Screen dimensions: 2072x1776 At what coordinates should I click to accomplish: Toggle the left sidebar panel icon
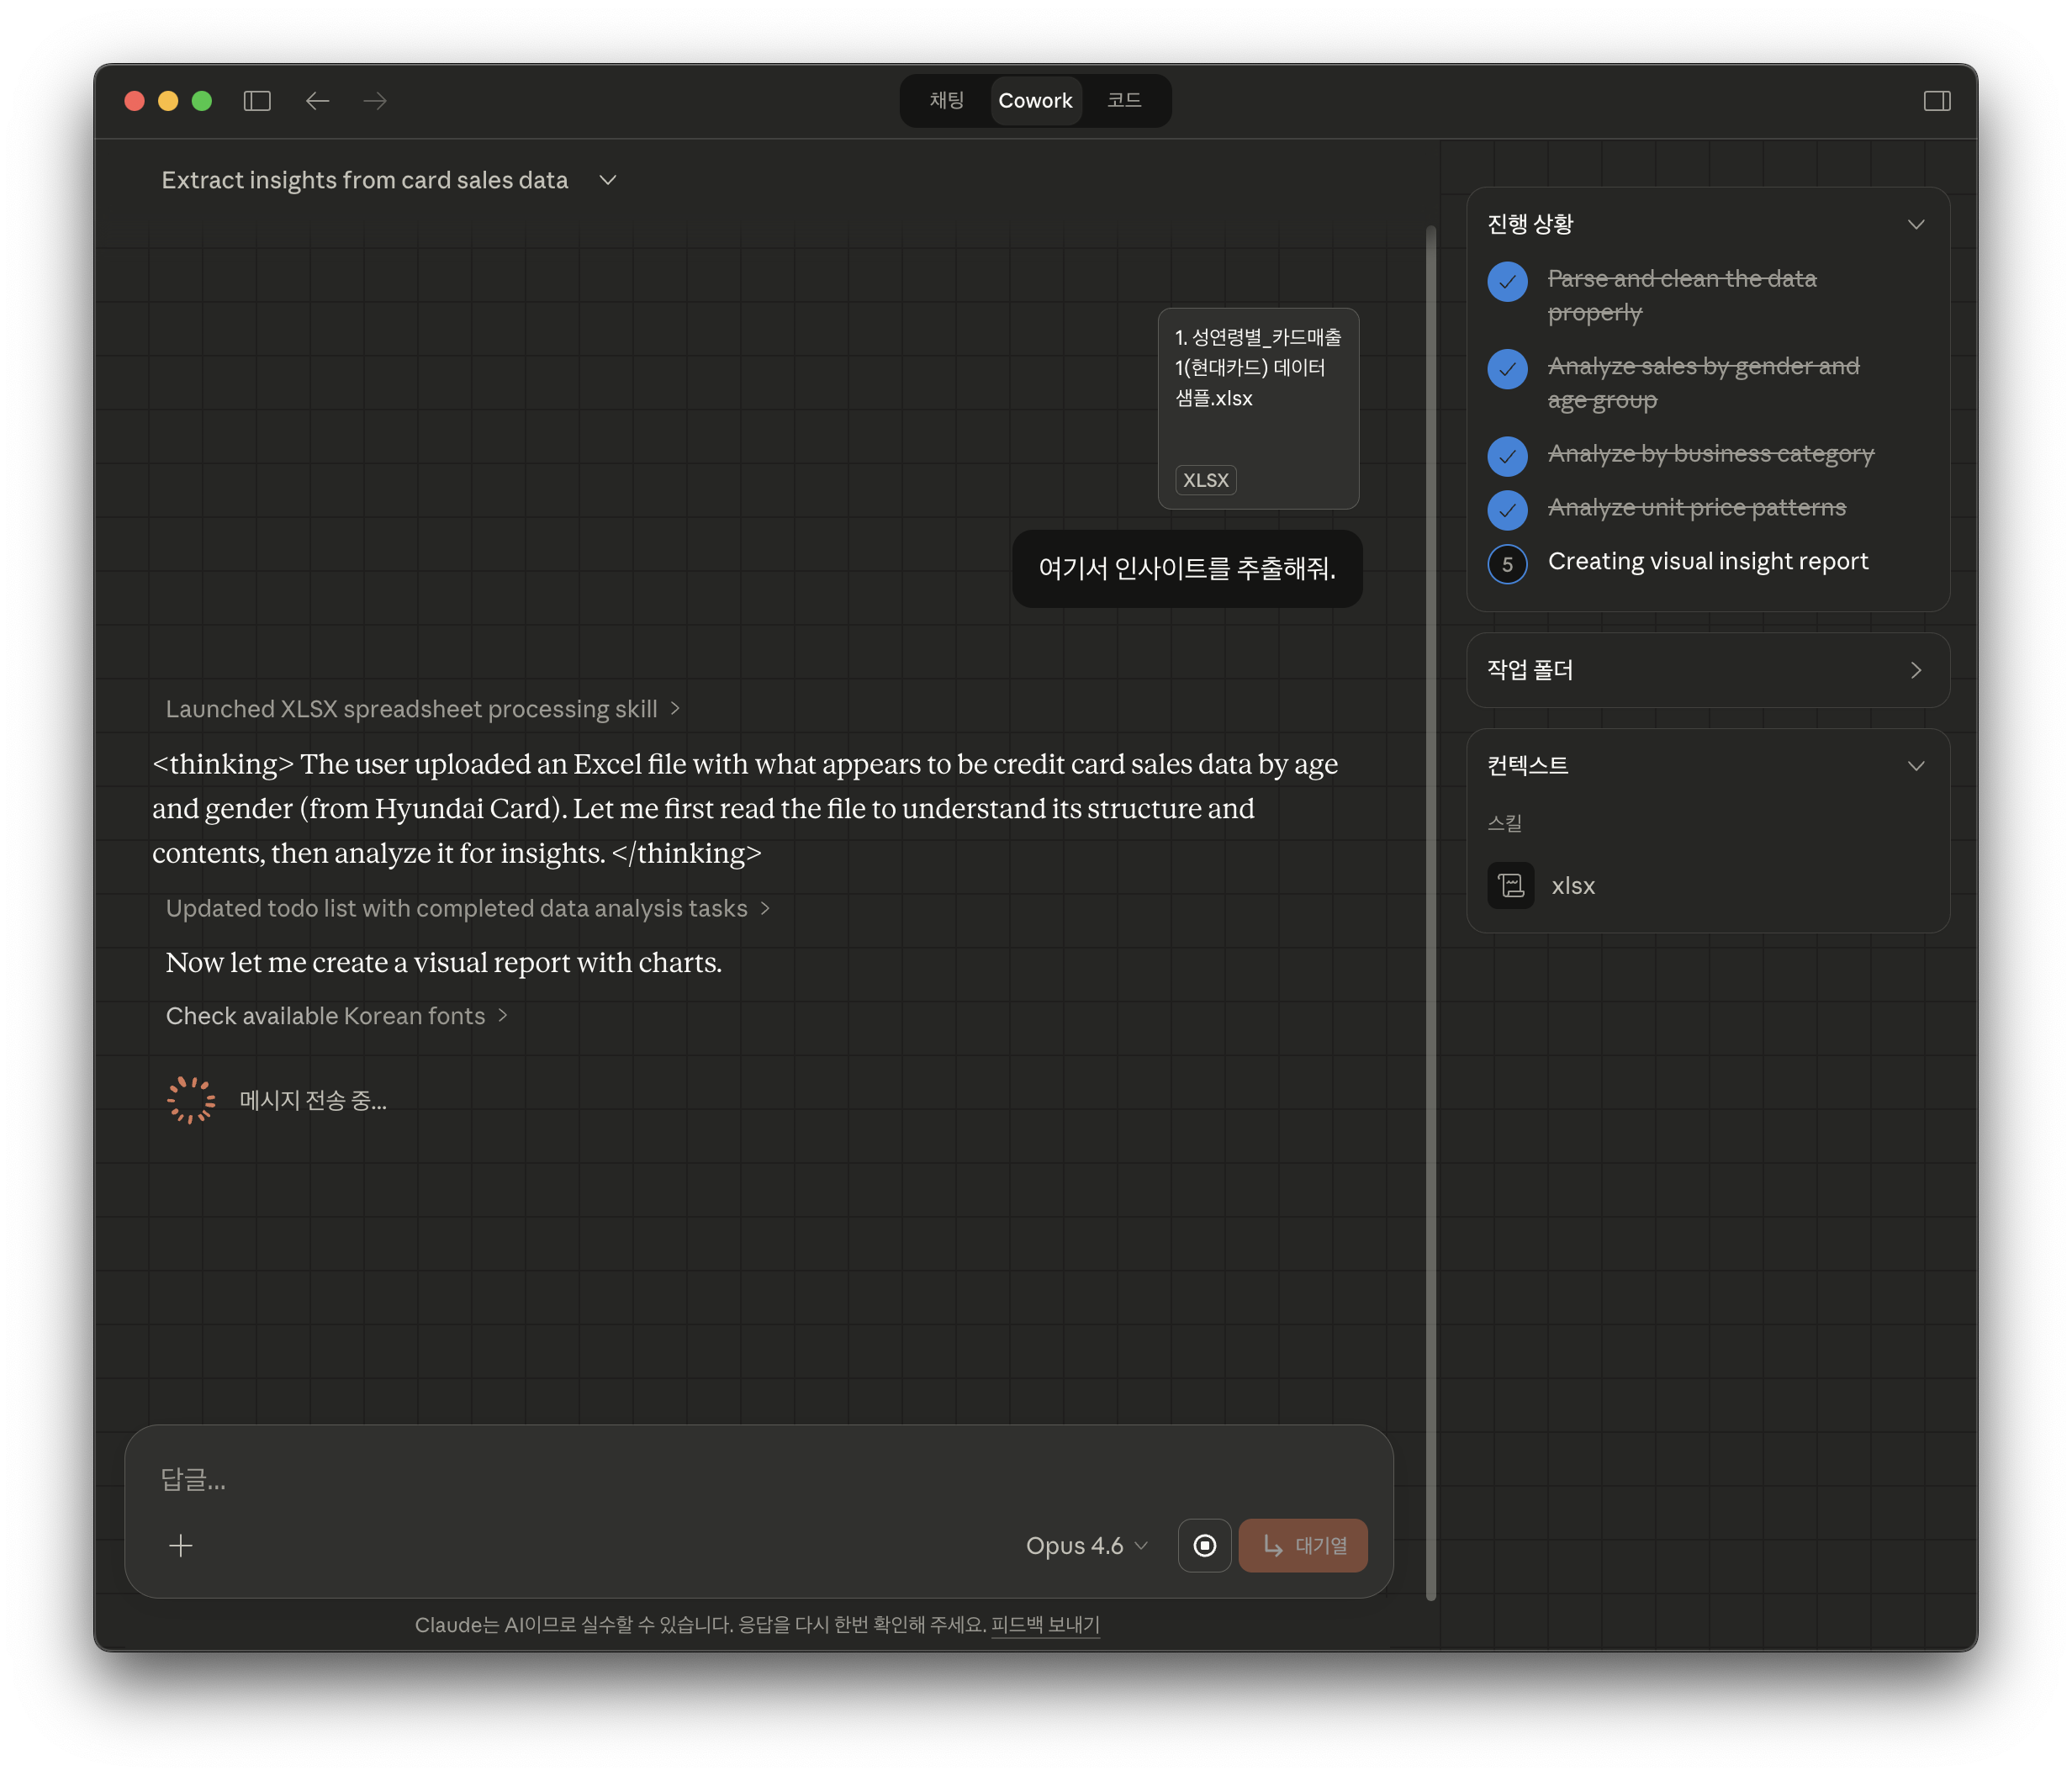coord(257,101)
